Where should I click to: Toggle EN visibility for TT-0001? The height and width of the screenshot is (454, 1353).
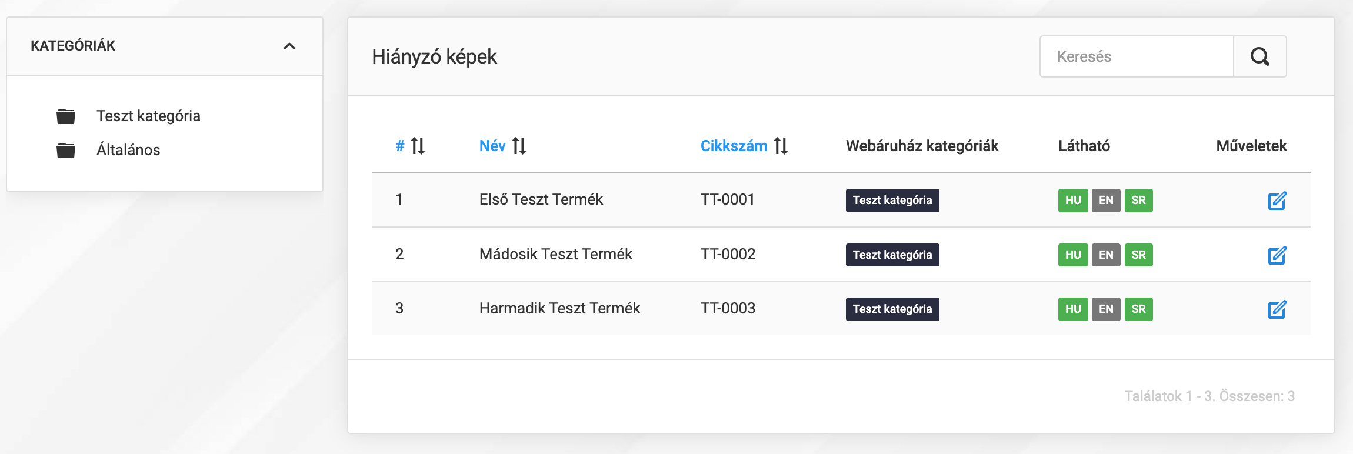tap(1106, 201)
